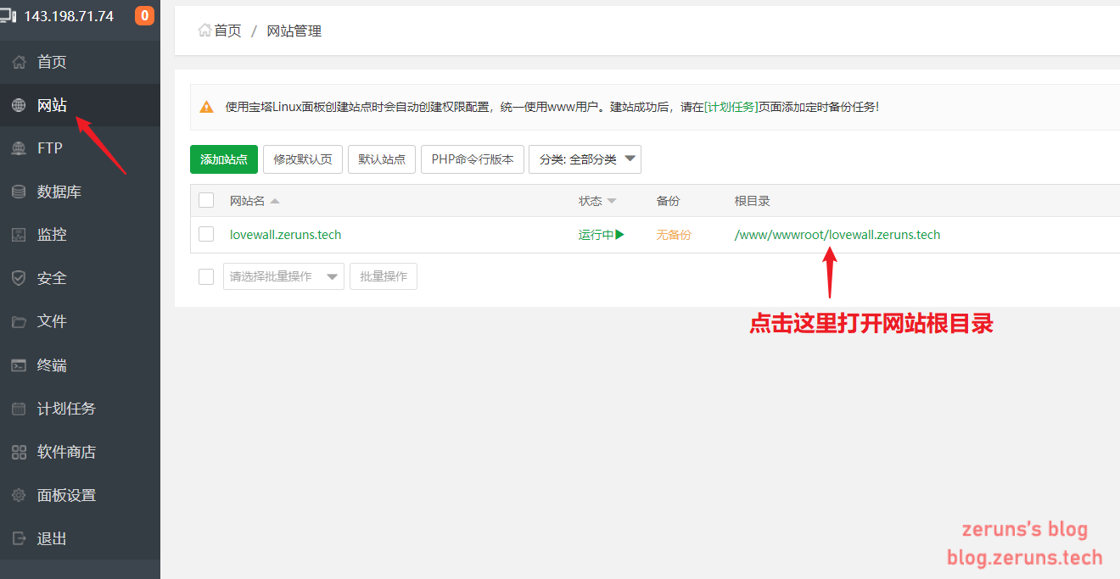
Task: Tick the select-all checkbox in table header
Action: (x=206, y=200)
